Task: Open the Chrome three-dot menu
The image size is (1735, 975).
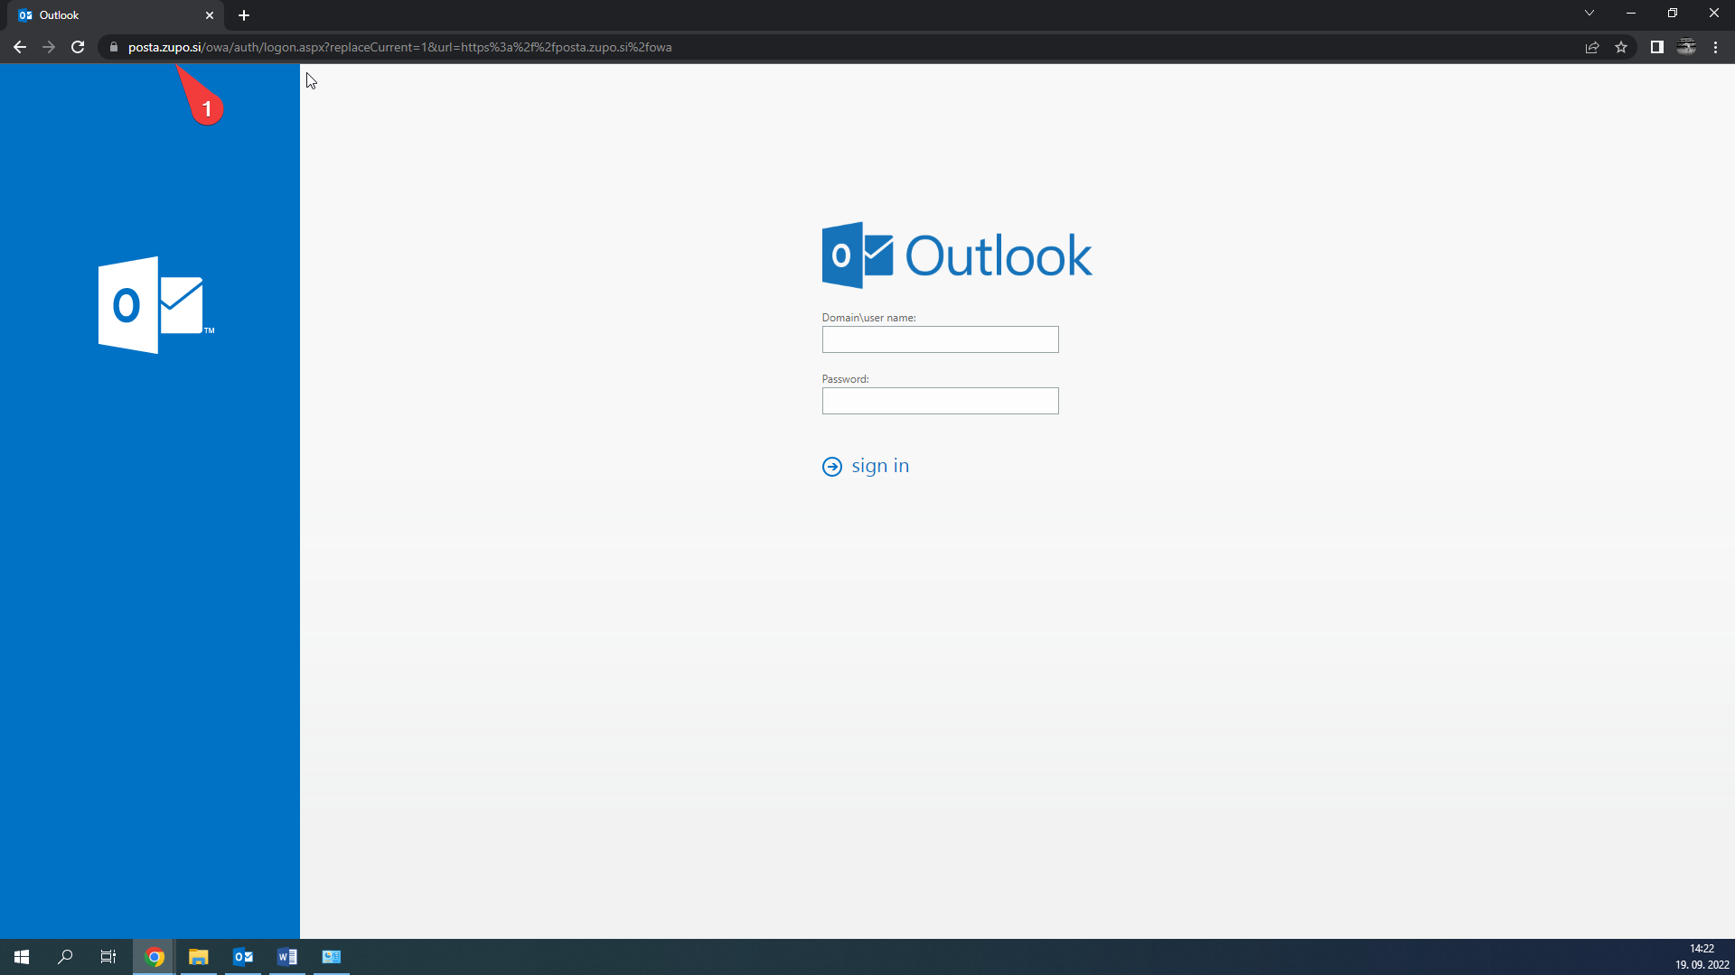Action: pyautogui.click(x=1715, y=47)
